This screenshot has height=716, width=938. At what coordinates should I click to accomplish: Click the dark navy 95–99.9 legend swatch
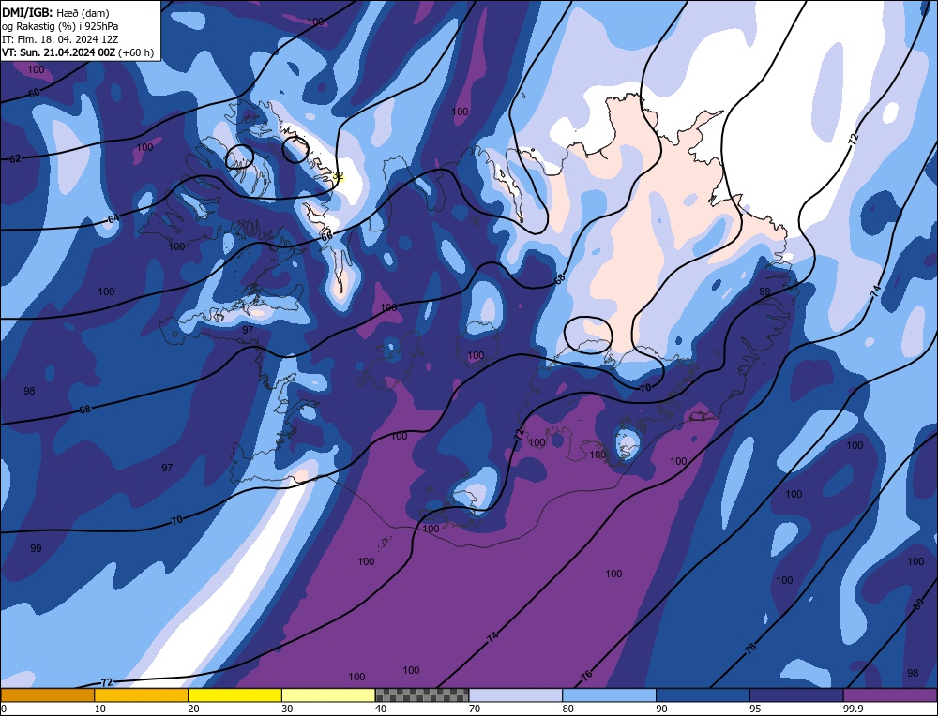(796, 695)
